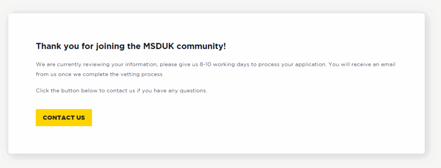This screenshot has height=168, width=441.
Task: Click the "Click the button below" sentence
Action: point(121,91)
